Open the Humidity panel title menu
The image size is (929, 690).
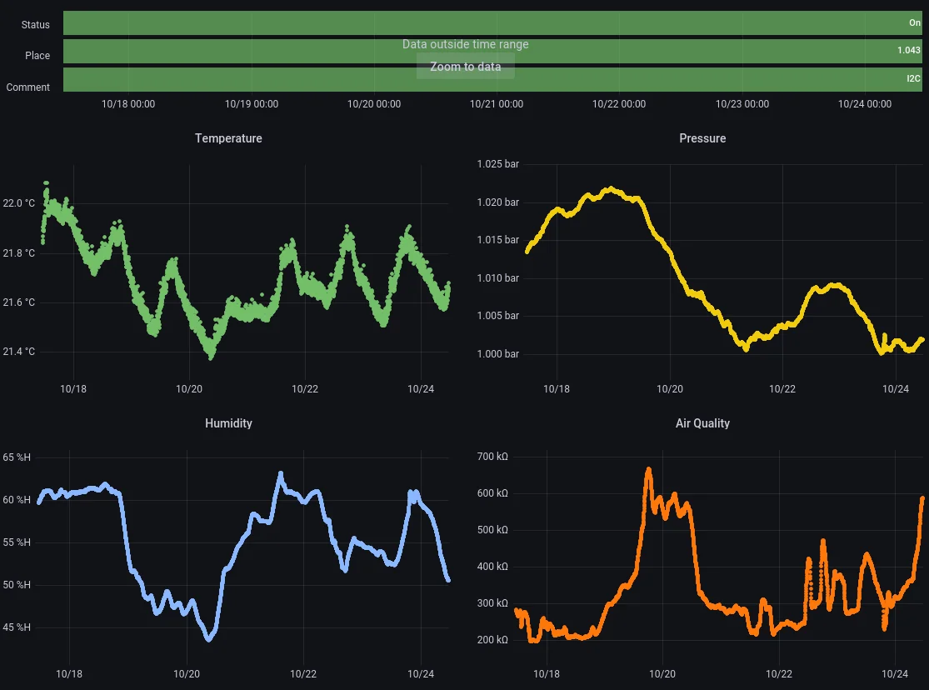pos(228,423)
